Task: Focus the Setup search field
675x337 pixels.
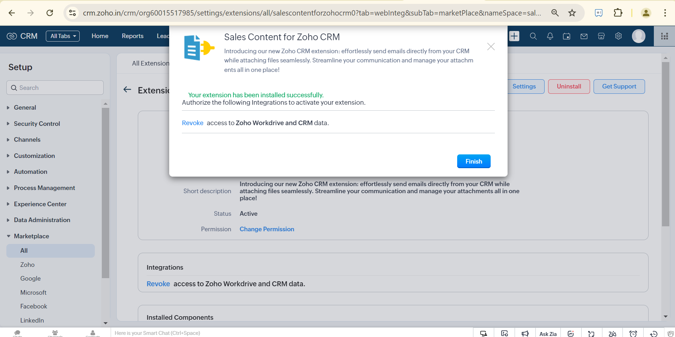Action: pos(55,87)
